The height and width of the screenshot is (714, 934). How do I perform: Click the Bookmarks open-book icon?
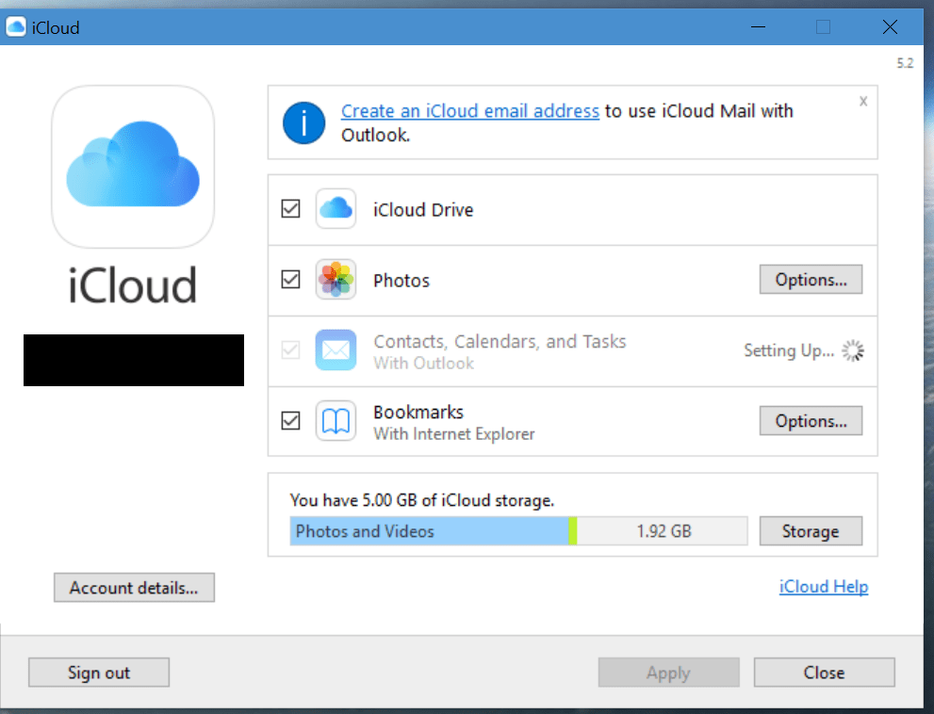336,421
